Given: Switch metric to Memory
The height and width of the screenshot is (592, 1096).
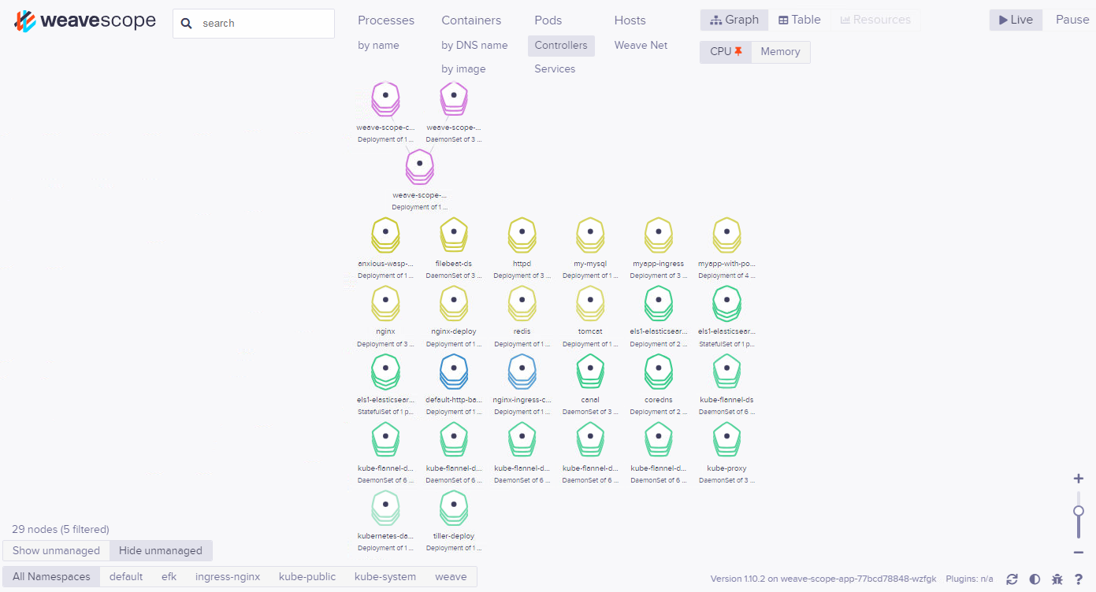Looking at the screenshot, I should (x=780, y=52).
